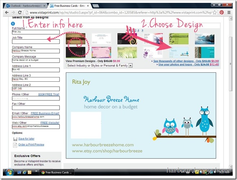Open the FREE Website link

click(x=50, y=123)
